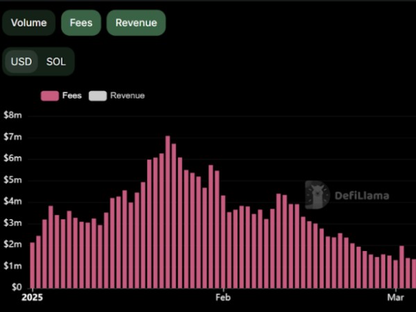
Task: Select the tallest fees bar above $7m
Action: click(x=167, y=212)
